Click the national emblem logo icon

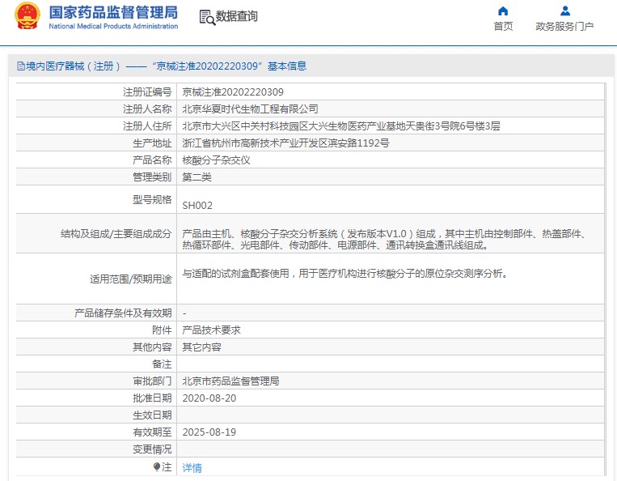tap(27, 16)
